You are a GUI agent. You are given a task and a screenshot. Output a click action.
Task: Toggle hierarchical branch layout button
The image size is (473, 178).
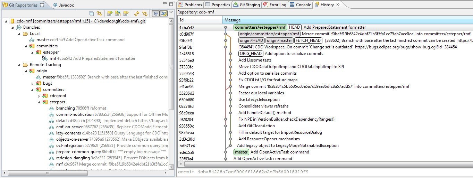[x=156, y=14]
